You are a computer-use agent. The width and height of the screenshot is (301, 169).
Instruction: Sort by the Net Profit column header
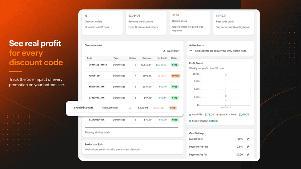tap(162, 58)
